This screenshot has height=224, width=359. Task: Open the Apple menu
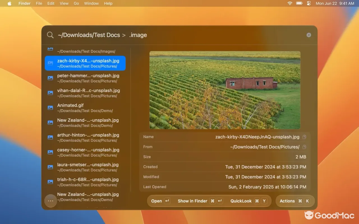coord(9,3)
